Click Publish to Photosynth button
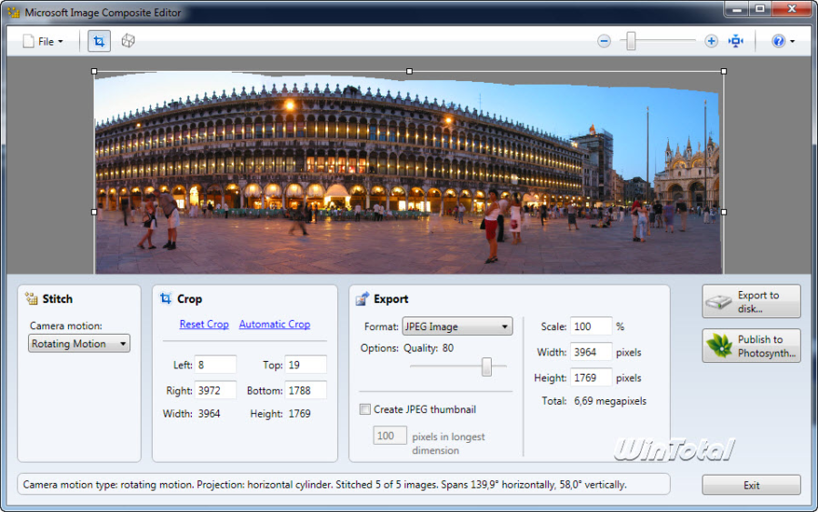Screen dimensions: 818x512 pos(752,346)
